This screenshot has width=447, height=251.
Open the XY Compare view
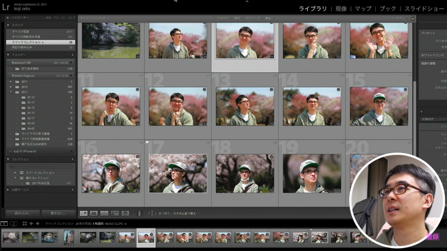104,213
